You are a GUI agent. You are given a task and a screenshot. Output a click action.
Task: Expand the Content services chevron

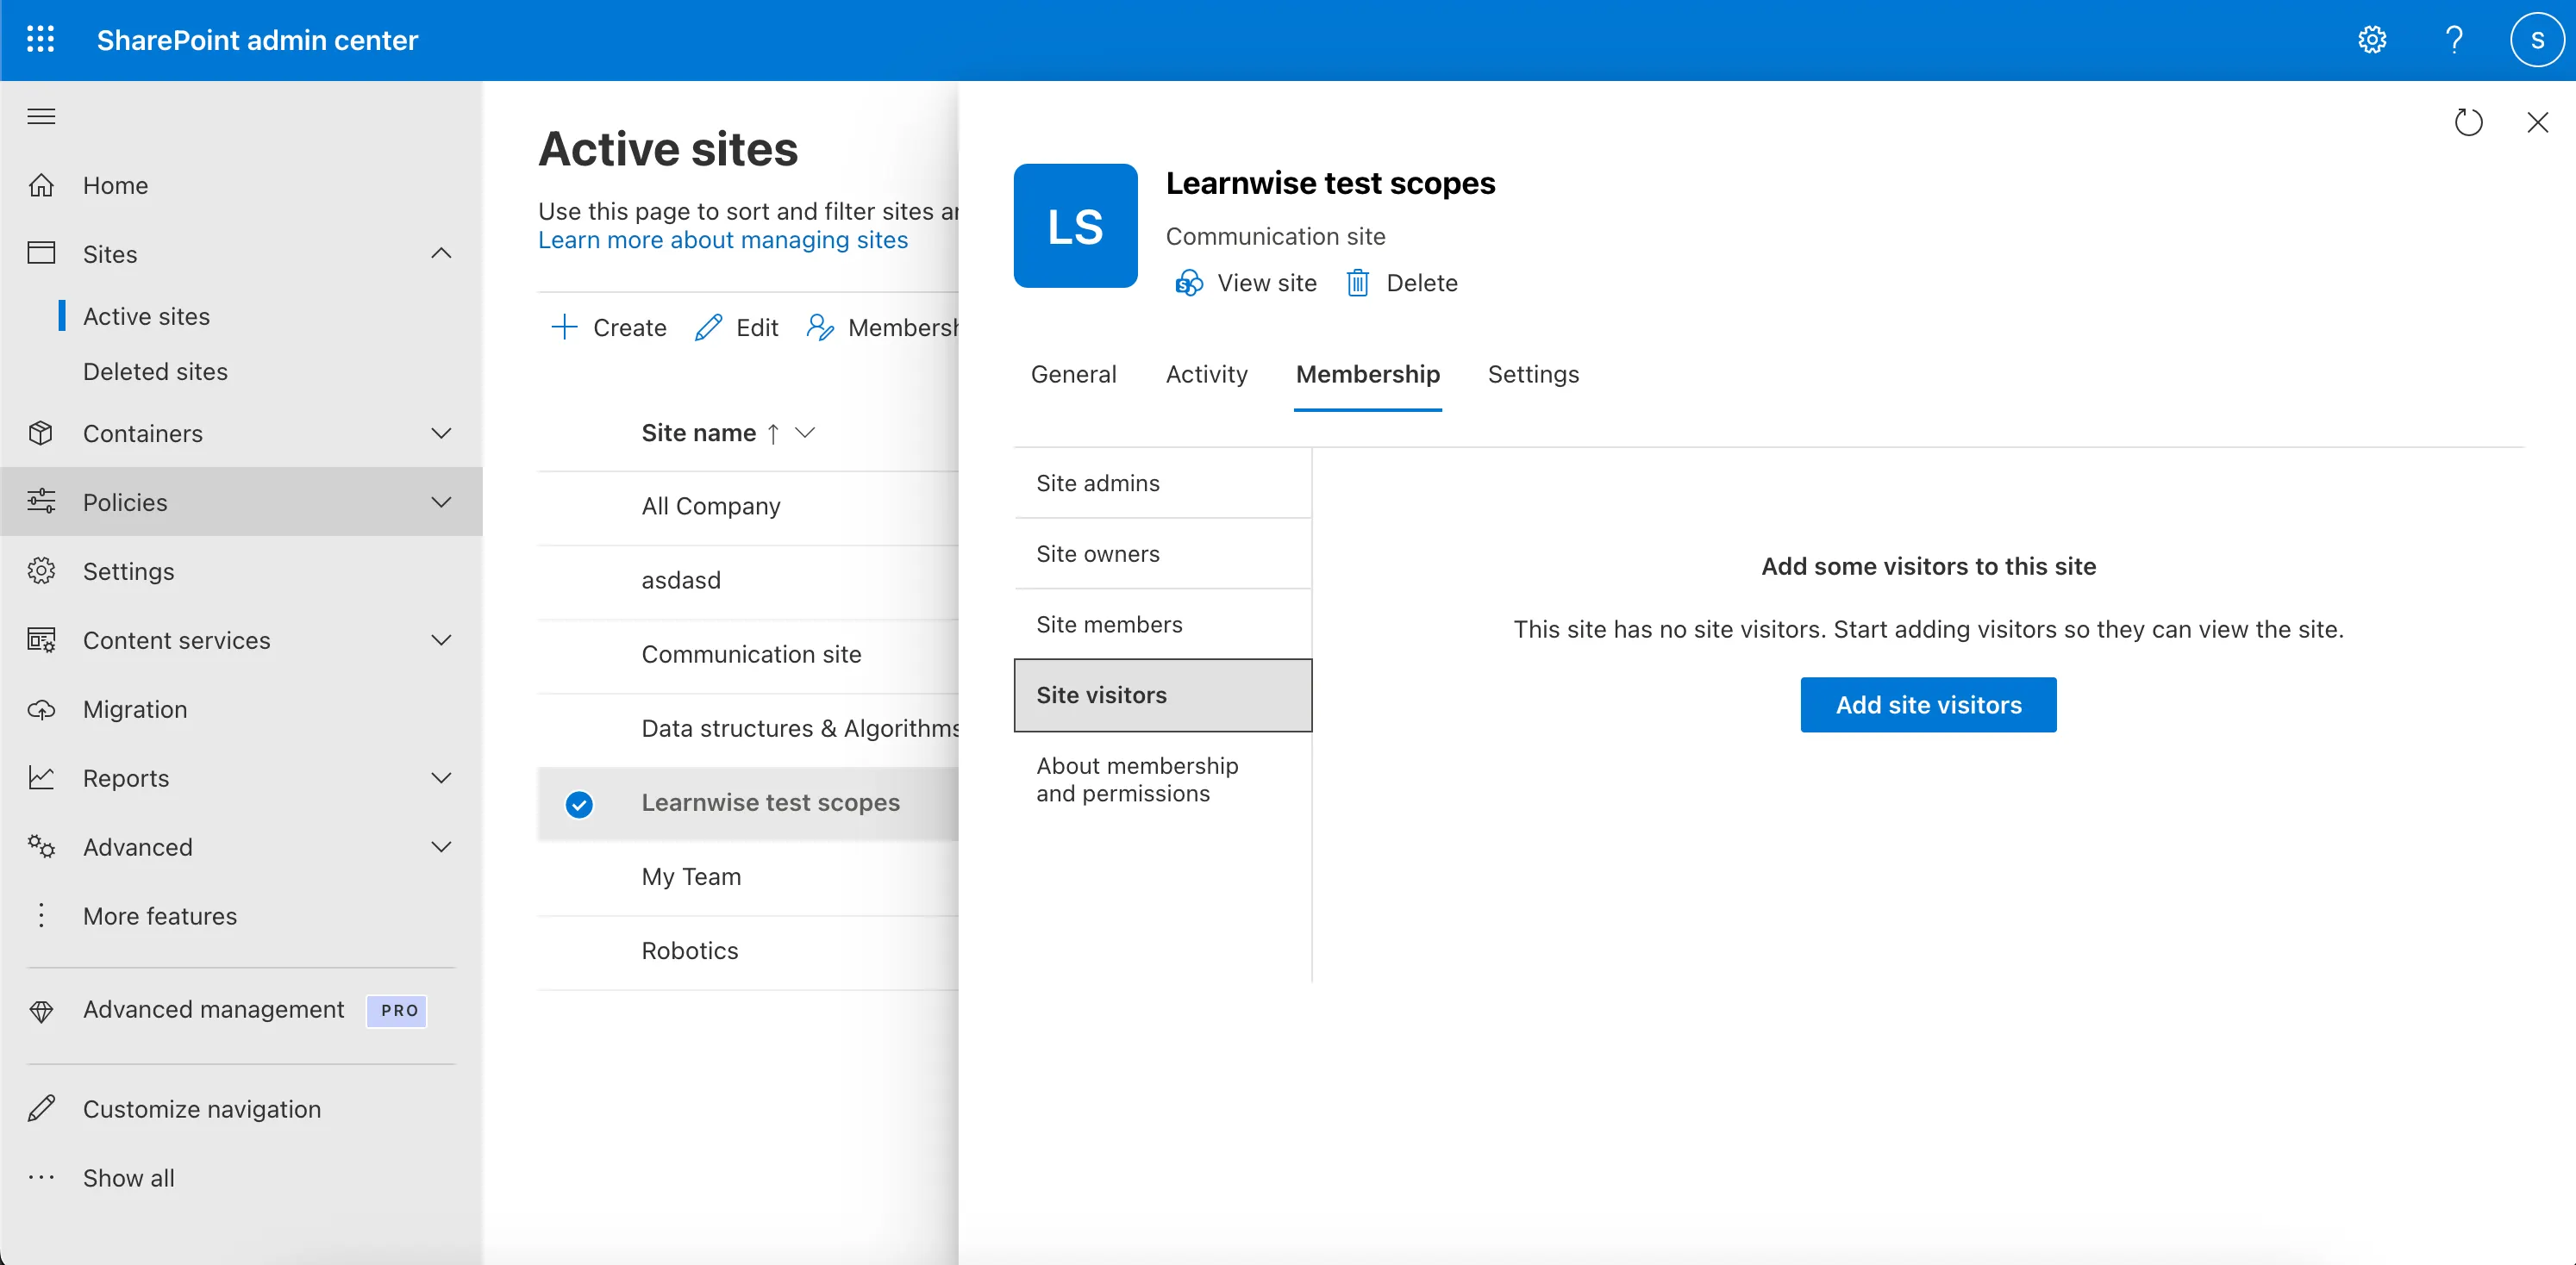pyautogui.click(x=441, y=640)
